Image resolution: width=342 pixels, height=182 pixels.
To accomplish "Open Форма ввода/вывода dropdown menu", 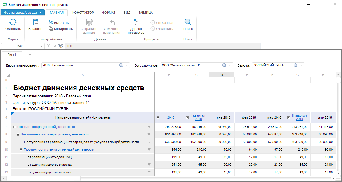I will pos(23,13).
